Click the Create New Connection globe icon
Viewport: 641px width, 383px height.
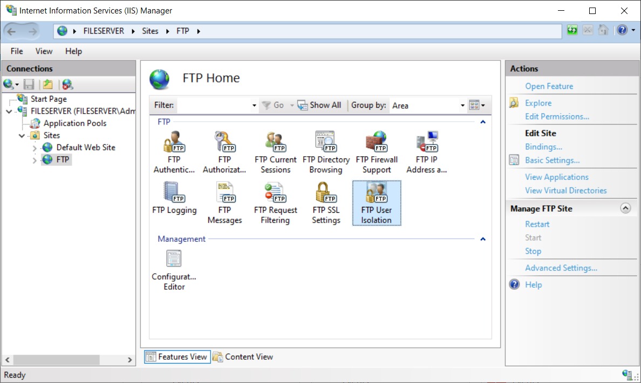pyautogui.click(x=8, y=85)
